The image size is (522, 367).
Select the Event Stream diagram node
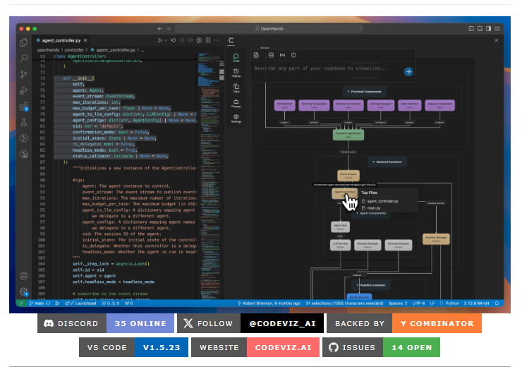[x=348, y=175]
